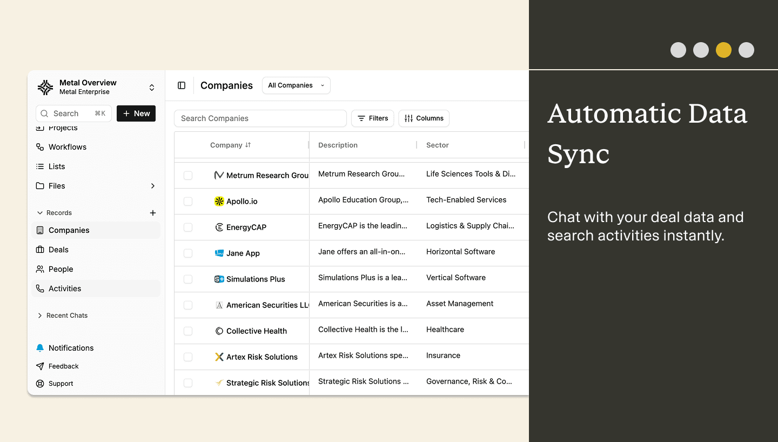Click the Files folder icon
This screenshot has width=778, height=442.
pyautogui.click(x=40, y=186)
